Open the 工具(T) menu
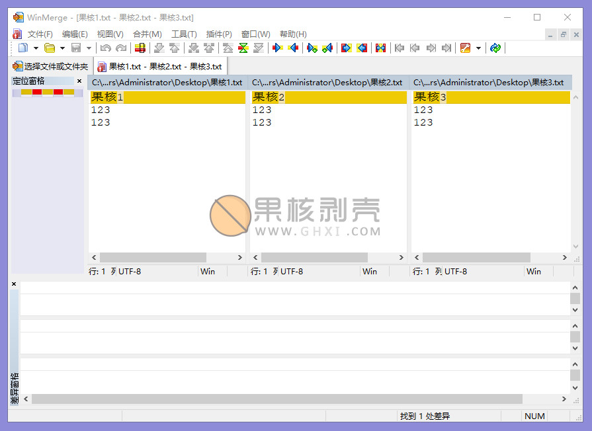This screenshot has width=592, height=431. pyautogui.click(x=184, y=34)
